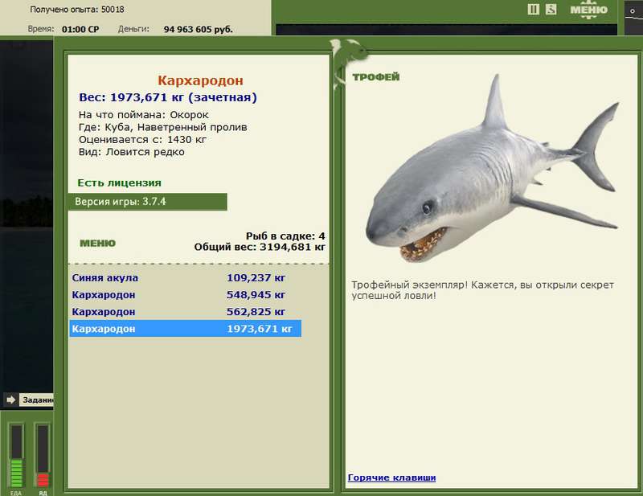Click the Деньги money amount
643x496 pixels.
(198, 30)
